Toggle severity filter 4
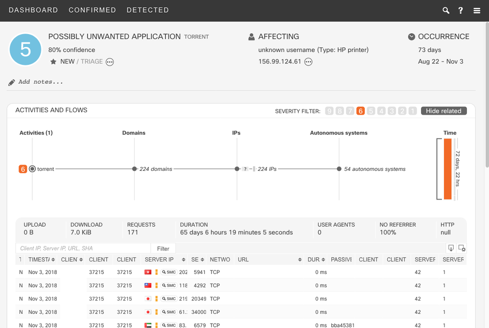The height and width of the screenshot is (328, 489). [381, 111]
